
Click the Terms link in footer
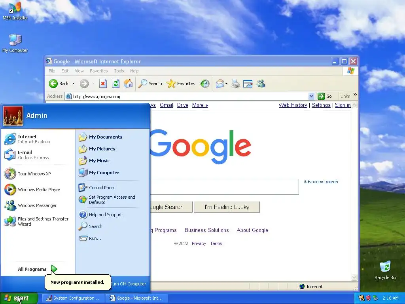pos(216,243)
